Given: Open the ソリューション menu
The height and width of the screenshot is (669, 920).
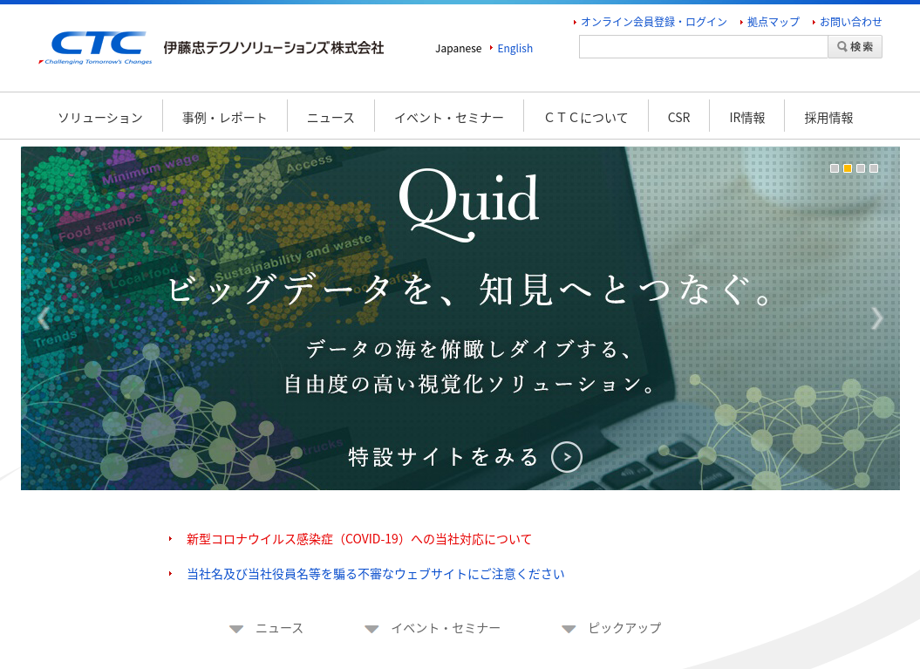Looking at the screenshot, I should pyautogui.click(x=100, y=118).
